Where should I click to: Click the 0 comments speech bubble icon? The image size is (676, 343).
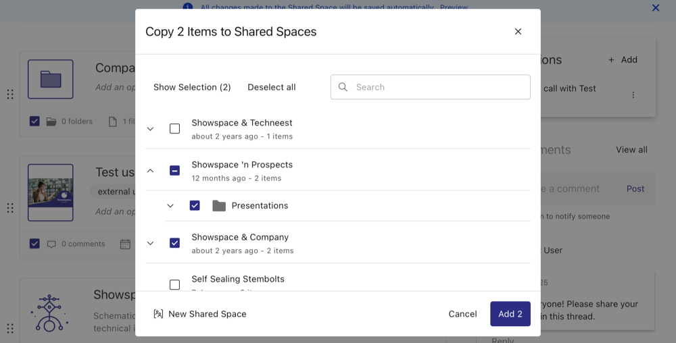pos(51,244)
